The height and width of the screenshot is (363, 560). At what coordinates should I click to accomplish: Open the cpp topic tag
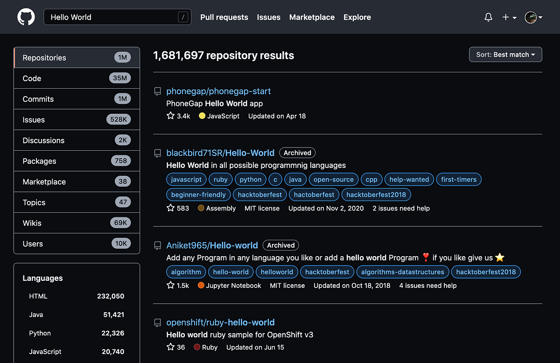(371, 179)
